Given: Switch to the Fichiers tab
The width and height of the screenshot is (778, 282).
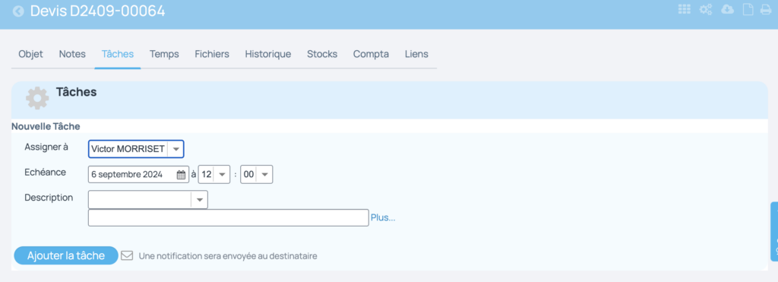Looking at the screenshot, I should click(x=212, y=54).
